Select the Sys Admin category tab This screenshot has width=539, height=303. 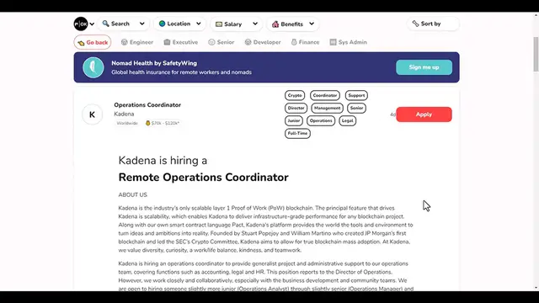click(348, 42)
